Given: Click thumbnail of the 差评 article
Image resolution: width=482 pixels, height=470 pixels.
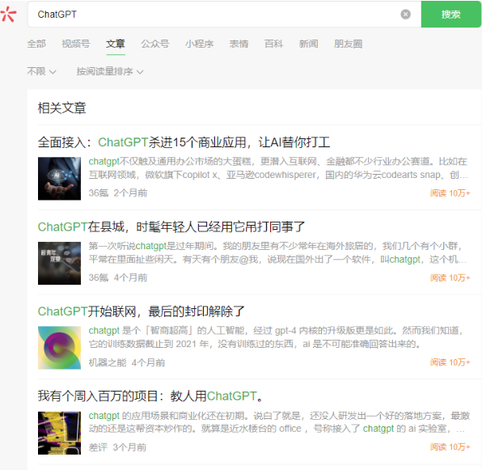Looking at the screenshot, I should [59, 433].
